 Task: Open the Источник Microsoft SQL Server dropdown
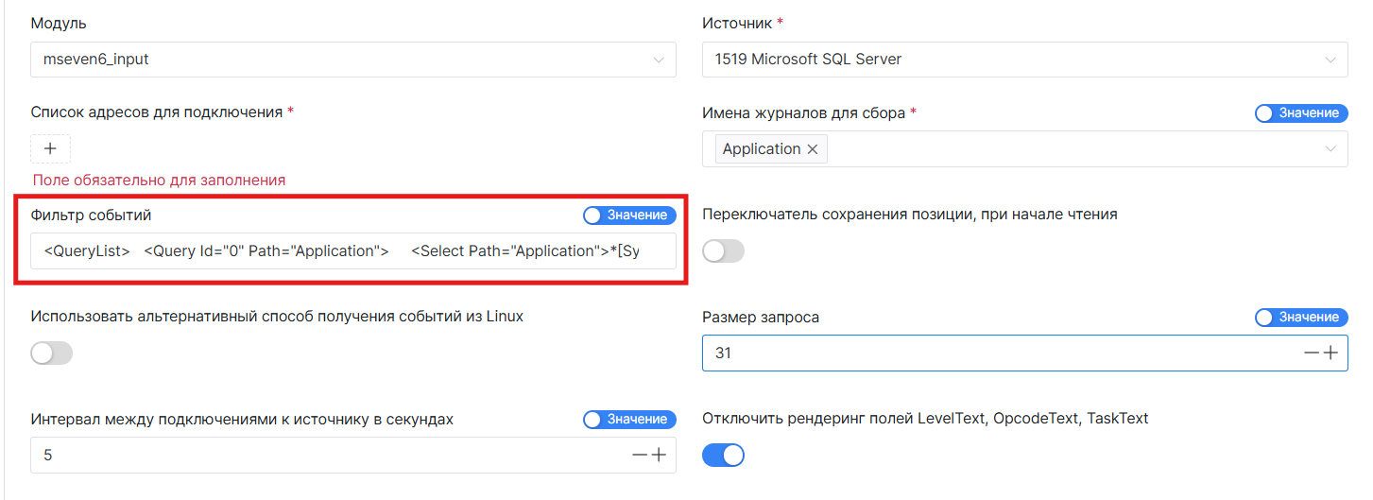[x=1024, y=60]
